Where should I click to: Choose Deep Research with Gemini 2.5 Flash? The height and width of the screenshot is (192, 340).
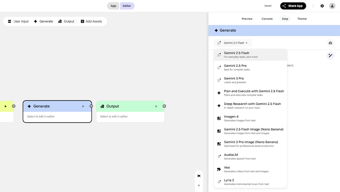click(251, 106)
